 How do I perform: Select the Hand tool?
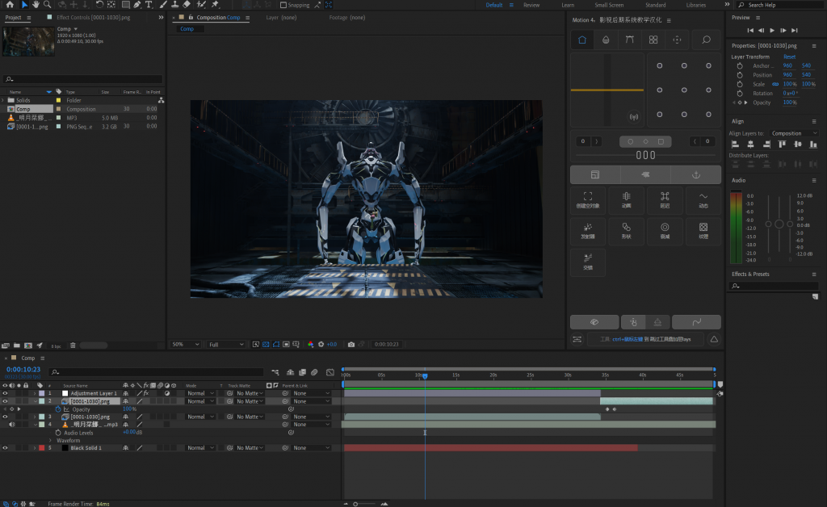[x=36, y=5]
